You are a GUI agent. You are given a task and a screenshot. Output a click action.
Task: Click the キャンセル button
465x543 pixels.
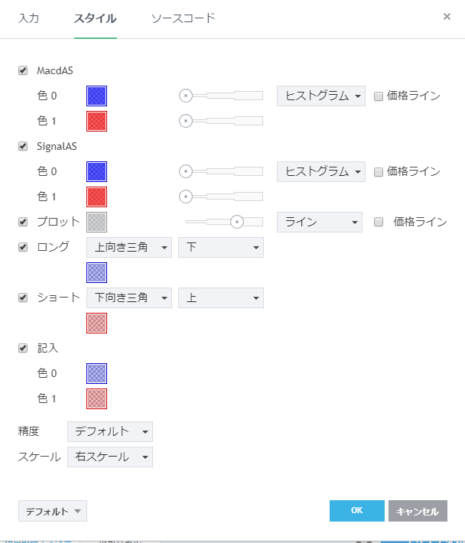[418, 511]
